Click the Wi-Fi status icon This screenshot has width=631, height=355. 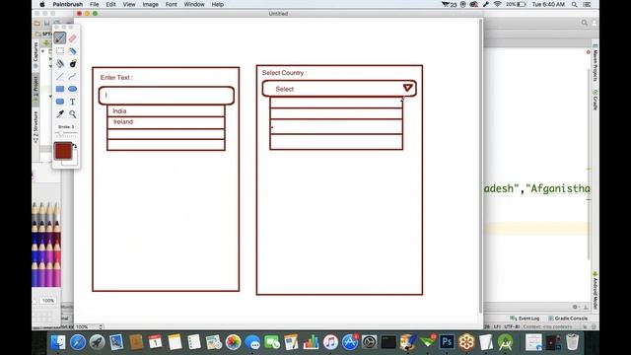497,4
